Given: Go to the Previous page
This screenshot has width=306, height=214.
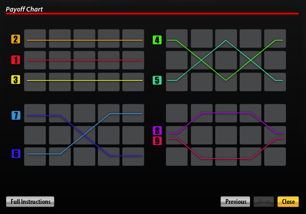Looking at the screenshot, I should pos(235,202).
